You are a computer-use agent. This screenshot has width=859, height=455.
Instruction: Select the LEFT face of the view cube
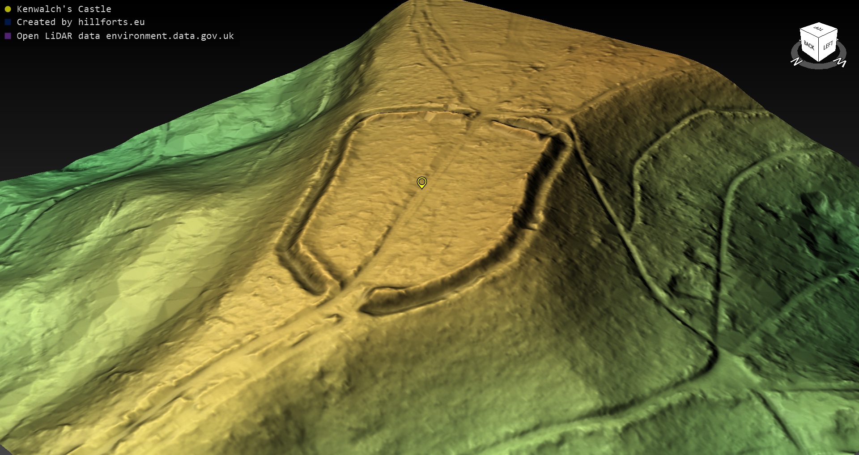[828, 46]
